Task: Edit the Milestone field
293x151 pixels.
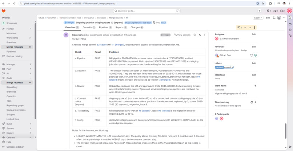Action: (x=254, y=75)
